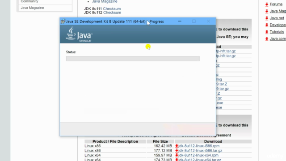
Task: Click the JDK 8u112 text label
Action: click(93, 13)
